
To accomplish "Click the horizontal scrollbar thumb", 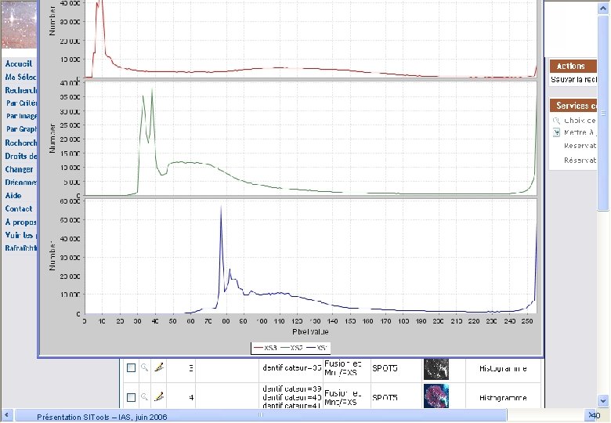I will pos(260,415).
